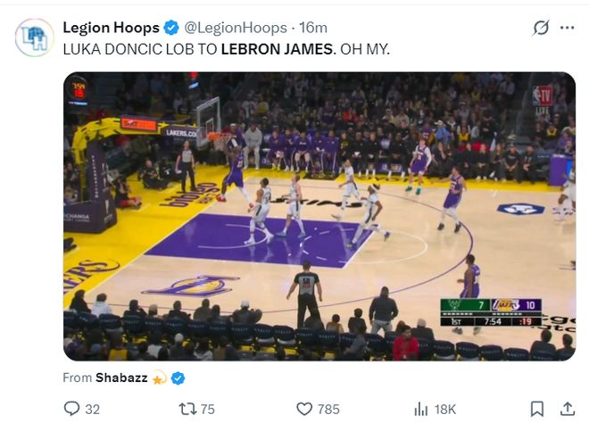The height and width of the screenshot is (423, 589).
Task: View analytics via the bar chart icon
Action: [421, 409]
